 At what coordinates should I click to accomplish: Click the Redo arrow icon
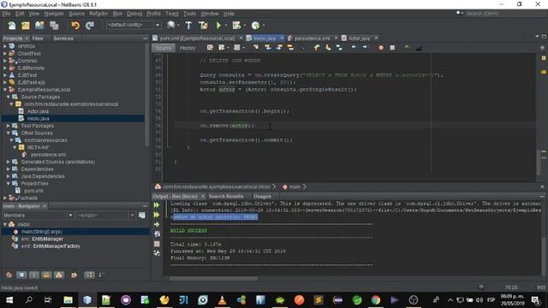click(90, 26)
